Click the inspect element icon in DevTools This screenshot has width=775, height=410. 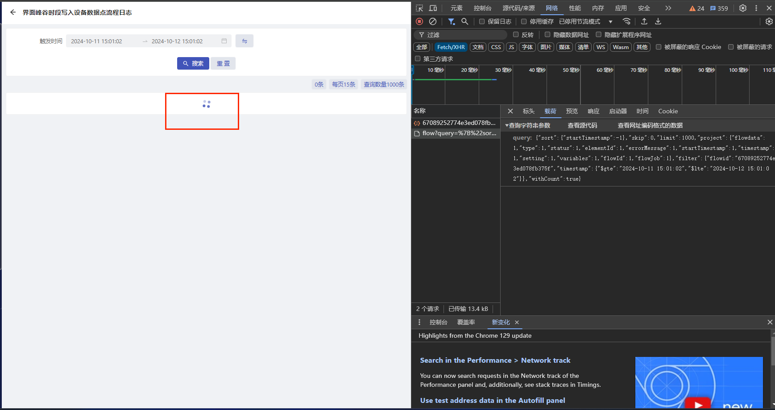419,8
